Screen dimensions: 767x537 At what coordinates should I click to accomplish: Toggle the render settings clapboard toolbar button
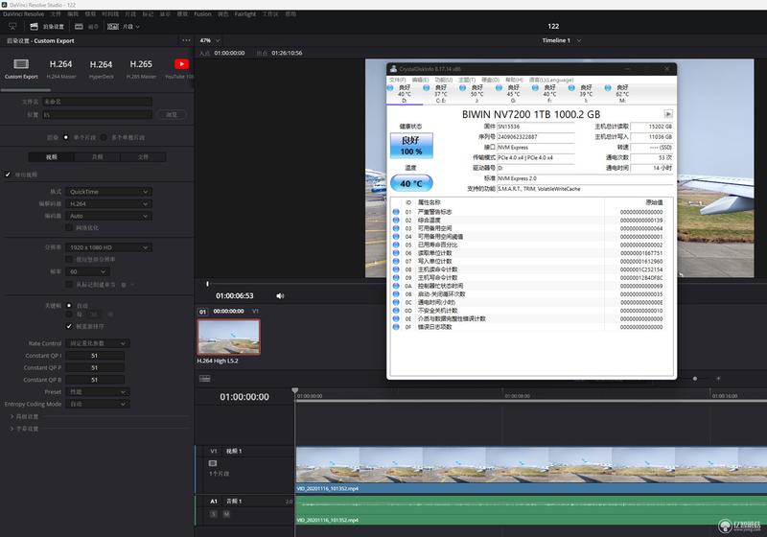(34, 27)
